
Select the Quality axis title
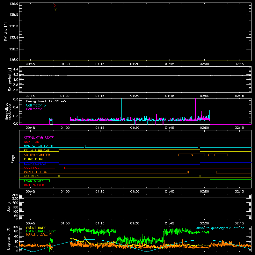9,207
